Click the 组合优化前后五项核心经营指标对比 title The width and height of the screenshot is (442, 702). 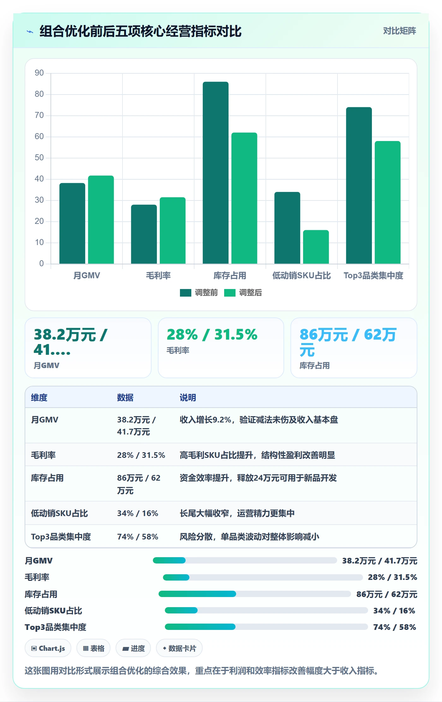140,31
